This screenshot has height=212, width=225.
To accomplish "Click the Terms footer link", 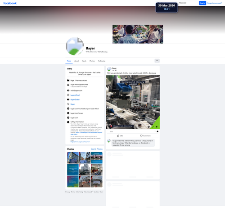I will point(73,192).
